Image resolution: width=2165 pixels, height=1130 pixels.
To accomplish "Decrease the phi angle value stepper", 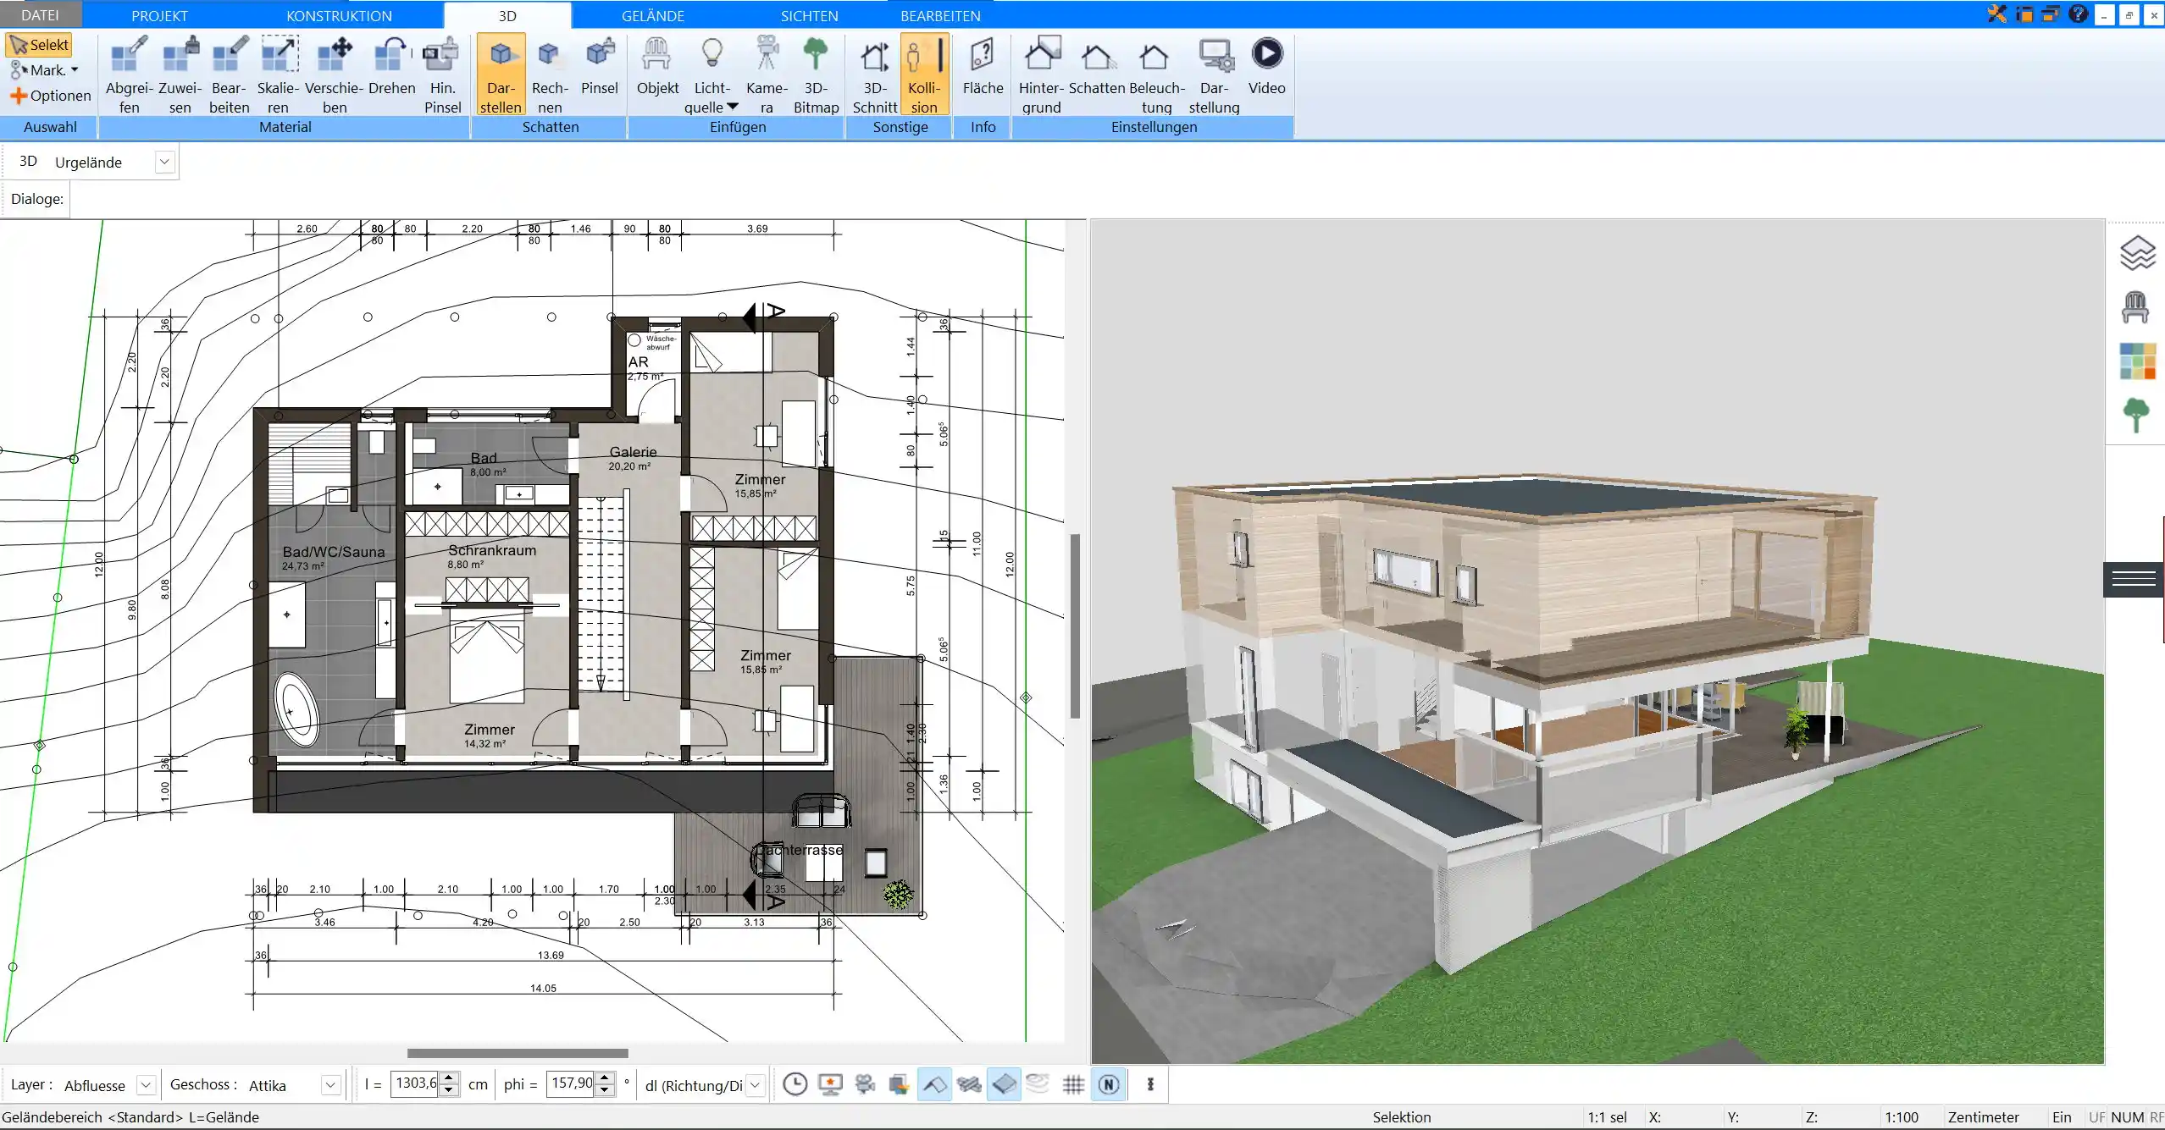I will [604, 1091].
